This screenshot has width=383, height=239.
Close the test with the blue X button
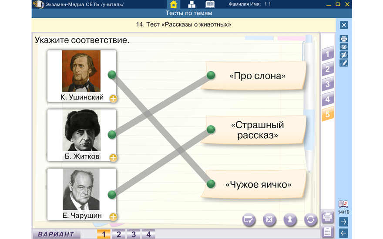coord(344,25)
